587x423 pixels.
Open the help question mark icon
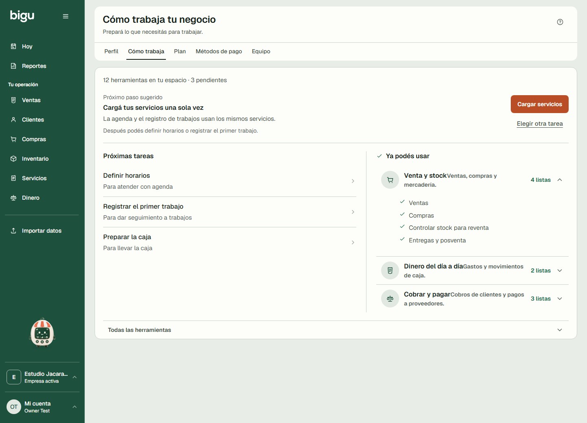560,22
